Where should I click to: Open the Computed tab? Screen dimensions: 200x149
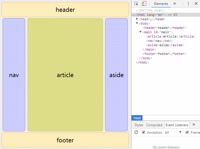coord(154,125)
